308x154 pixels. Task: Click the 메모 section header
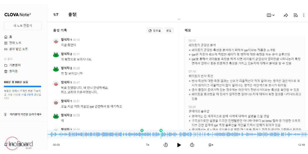coord(188,30)
